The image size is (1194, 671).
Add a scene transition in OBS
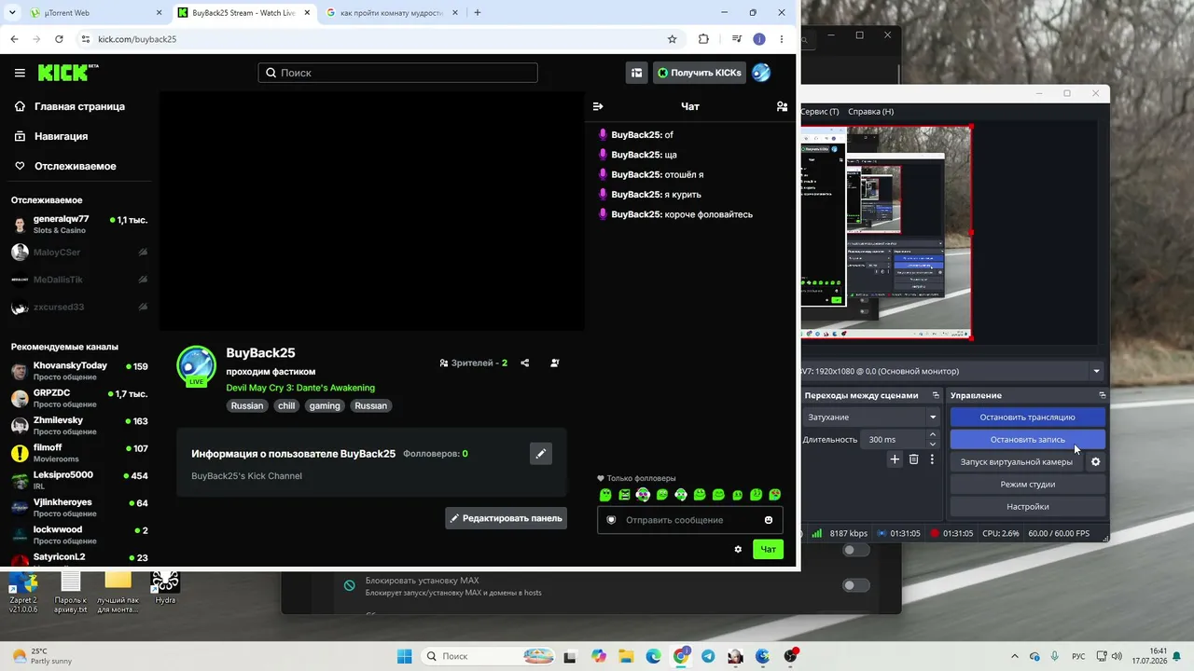tap(895, 459)
